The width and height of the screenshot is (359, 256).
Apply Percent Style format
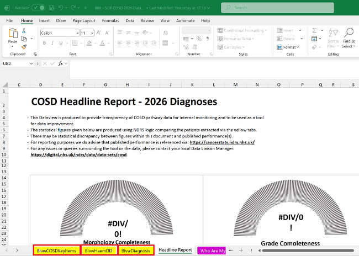click(199, 39)
